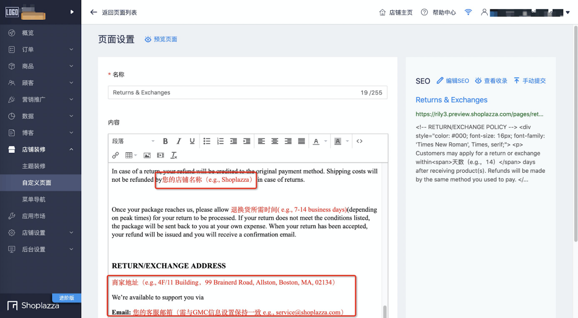Screen dimensions: 578x318
Task: Click the back arrow icon
Action: (x=93, y=12)
